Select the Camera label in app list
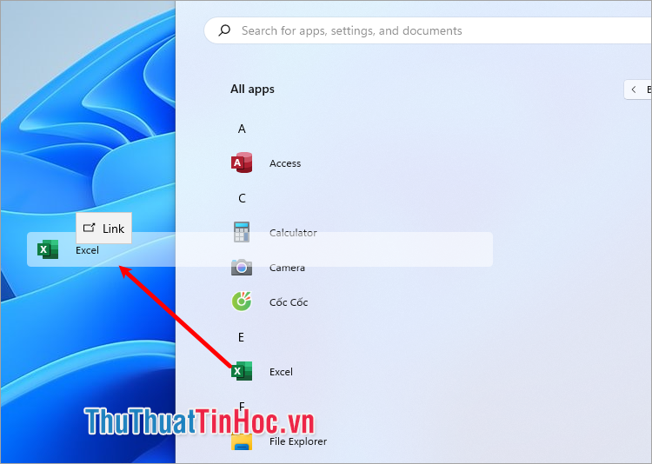652x464 pixels. pos(287,268)
